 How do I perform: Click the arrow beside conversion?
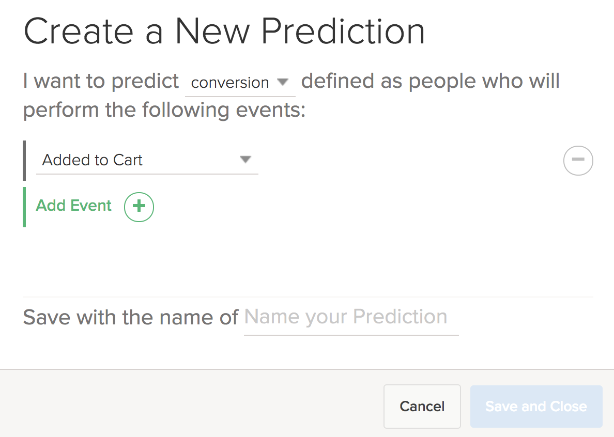(x=282, y=82)
